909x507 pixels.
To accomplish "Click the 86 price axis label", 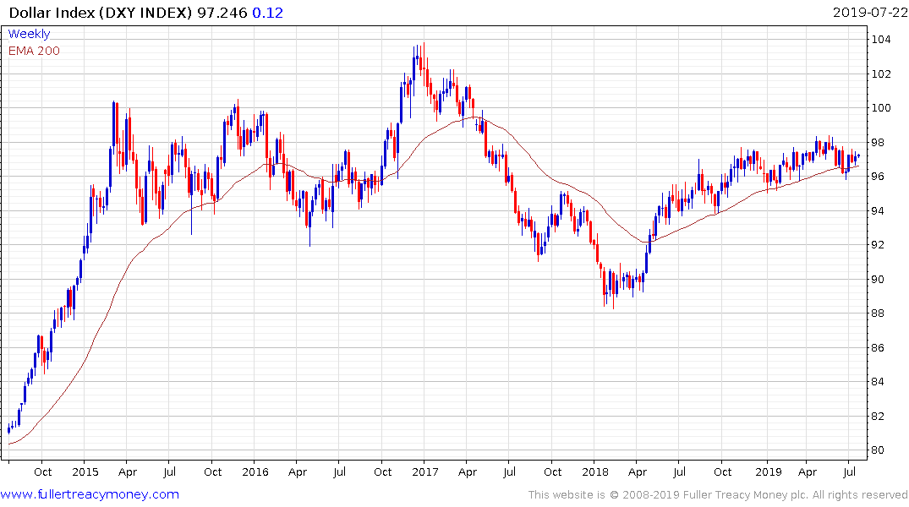I will [878, 347].
